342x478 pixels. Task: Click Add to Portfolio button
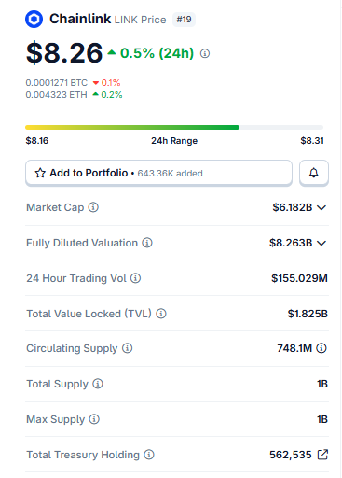pyautogui.click(x=158, y=173)
